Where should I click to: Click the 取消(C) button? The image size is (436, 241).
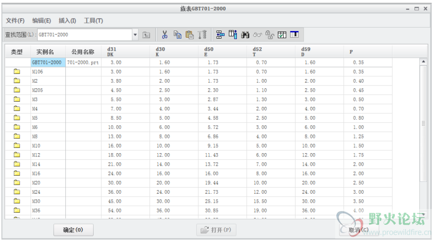[358, 230]
